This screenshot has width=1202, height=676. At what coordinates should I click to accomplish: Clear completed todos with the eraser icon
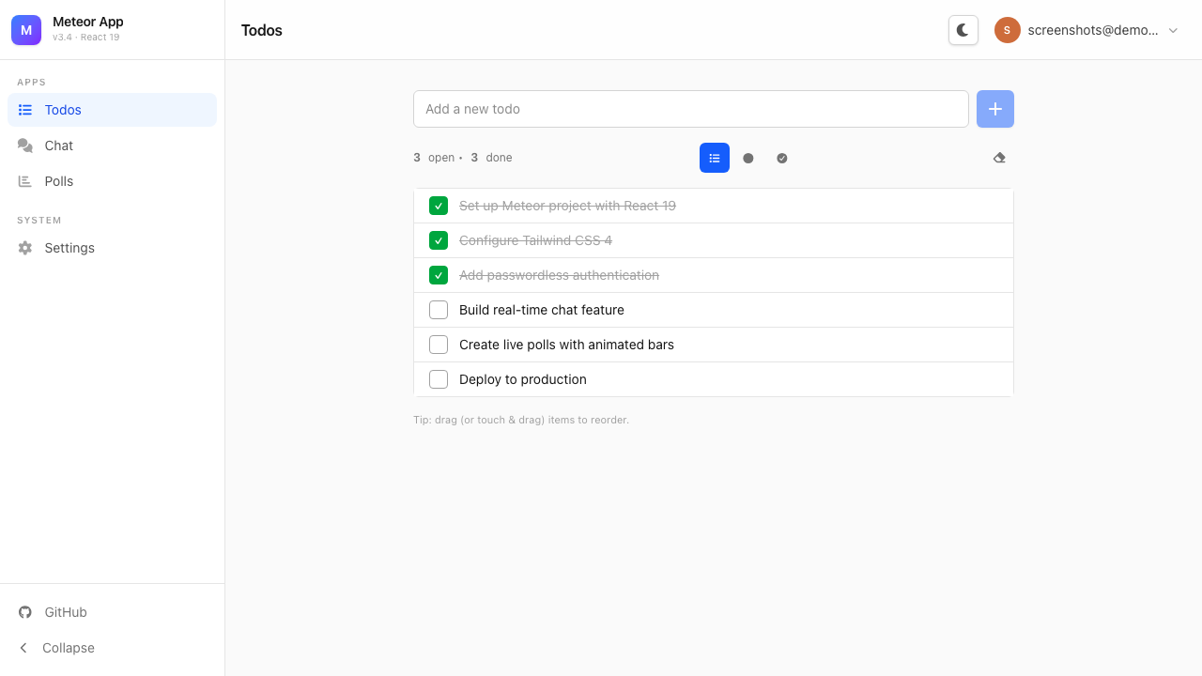[999, 158]
